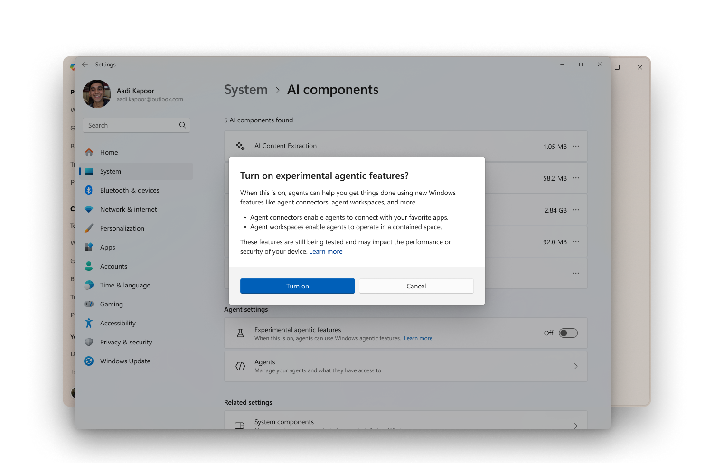
Task: Click the Turn on button
Action: click(x=298, y=286)
